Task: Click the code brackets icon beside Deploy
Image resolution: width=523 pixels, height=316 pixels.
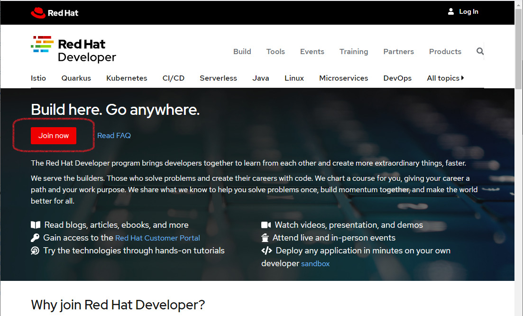Action: (266, 251)
